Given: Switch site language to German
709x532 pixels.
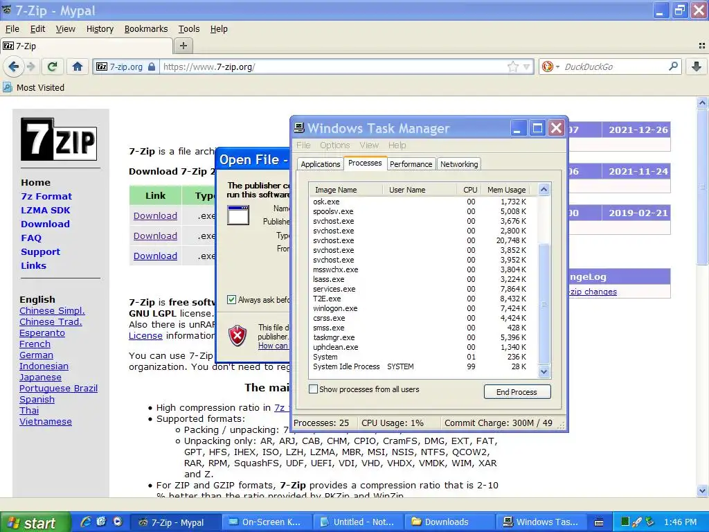Looking at the screenshot, I should point(36,355).
